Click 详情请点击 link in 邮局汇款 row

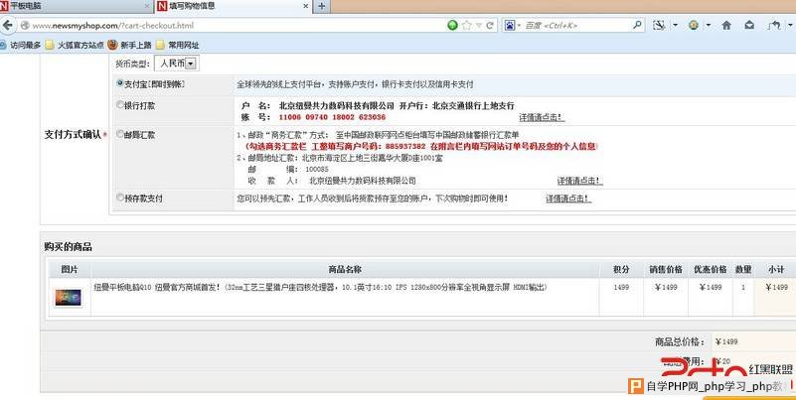click(580, 181)
